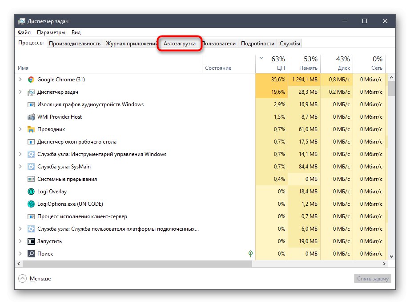This screenshot has width=410, height=304.
Task: Click the Проводник folder icon
Action: [31, 129]
